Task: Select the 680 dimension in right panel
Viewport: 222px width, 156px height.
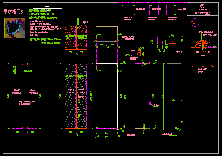Action: pos(174,100)
